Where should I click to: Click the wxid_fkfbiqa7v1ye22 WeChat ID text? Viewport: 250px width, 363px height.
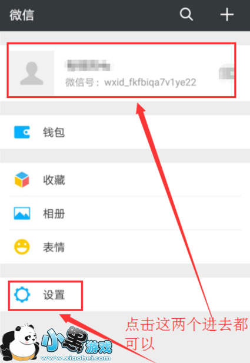(150, 82)
